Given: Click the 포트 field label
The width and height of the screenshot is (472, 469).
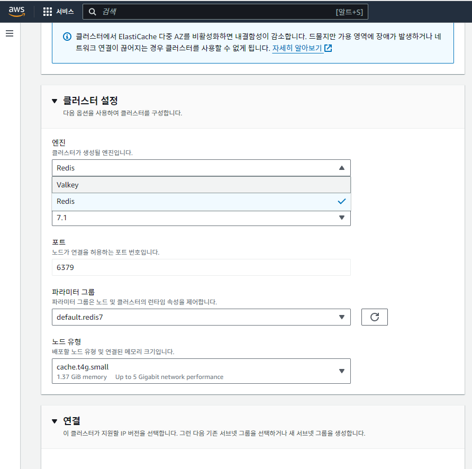Looking at the screenshot, I should (x=59, y=242).
